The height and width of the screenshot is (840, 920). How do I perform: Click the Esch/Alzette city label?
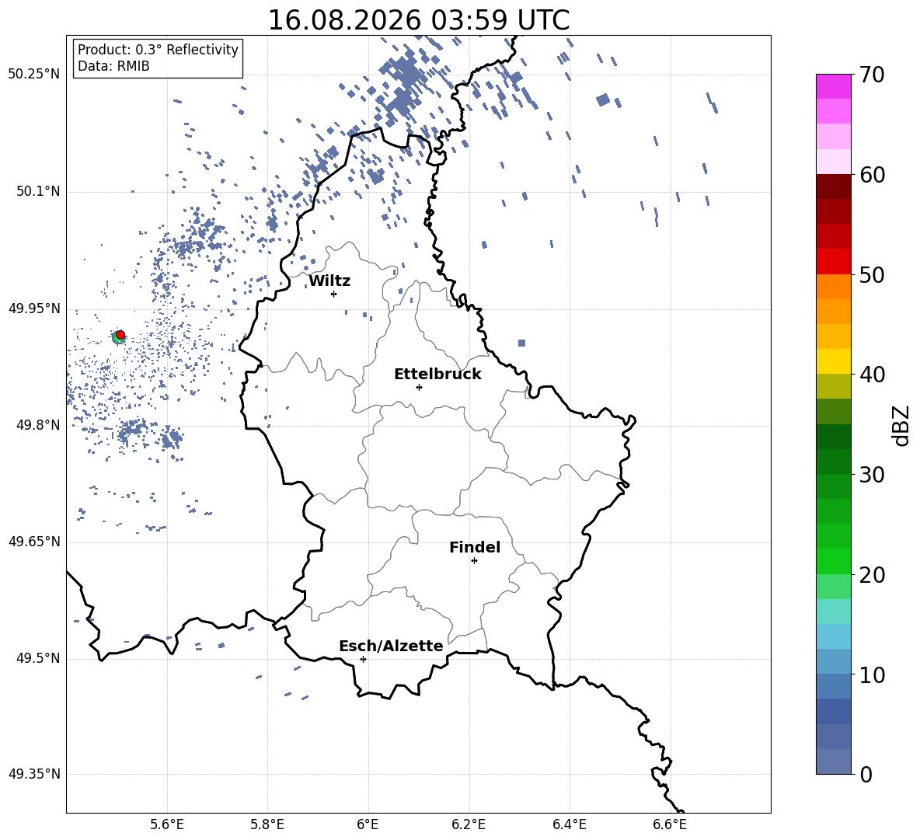391,646
